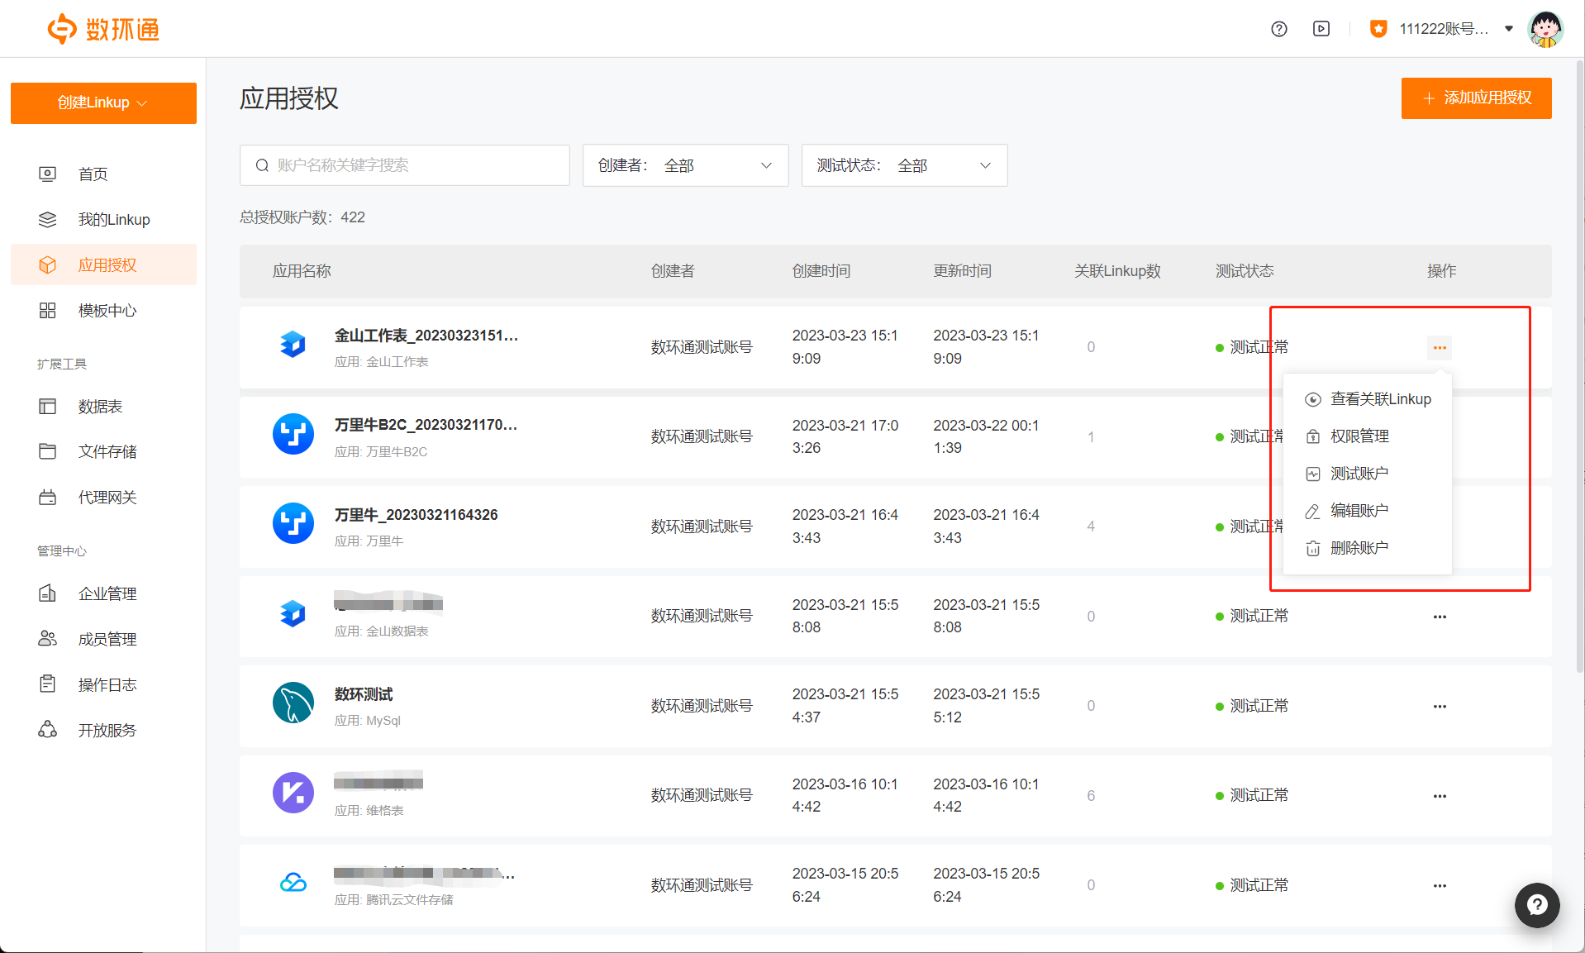Open more actions for 数环测试 row
This screenshot has width=1585, height=953.
click(x=1440, y=707)
